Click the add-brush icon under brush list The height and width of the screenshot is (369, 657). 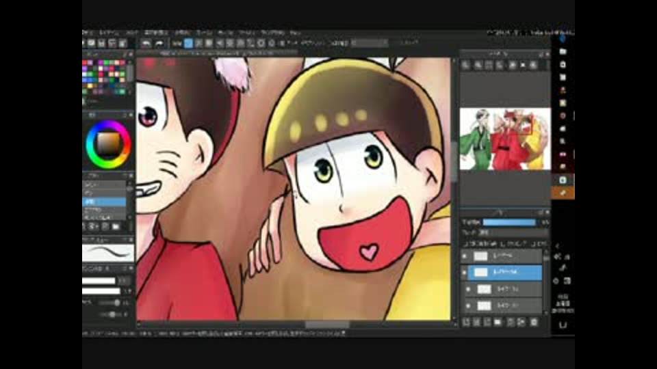tap(93, 226)
